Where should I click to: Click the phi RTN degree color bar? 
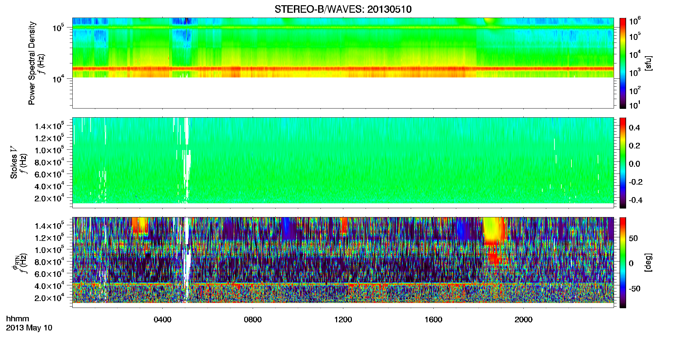point(623,262)
